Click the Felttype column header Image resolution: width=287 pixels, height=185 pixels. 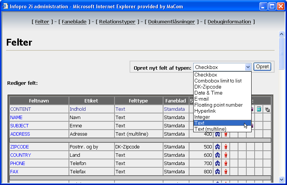[138, 101]
